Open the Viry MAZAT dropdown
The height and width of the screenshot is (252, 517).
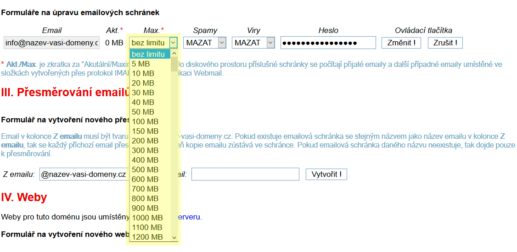click(x=253, y=43)
